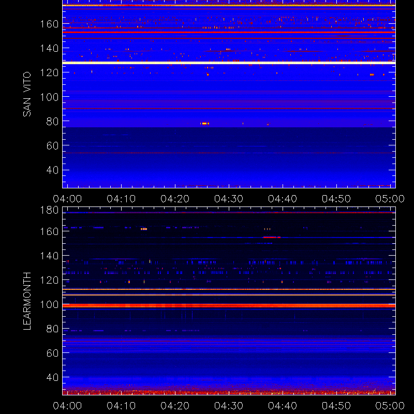Choose the 04:00 time label under Learmonth plot

tap(67, 406)
